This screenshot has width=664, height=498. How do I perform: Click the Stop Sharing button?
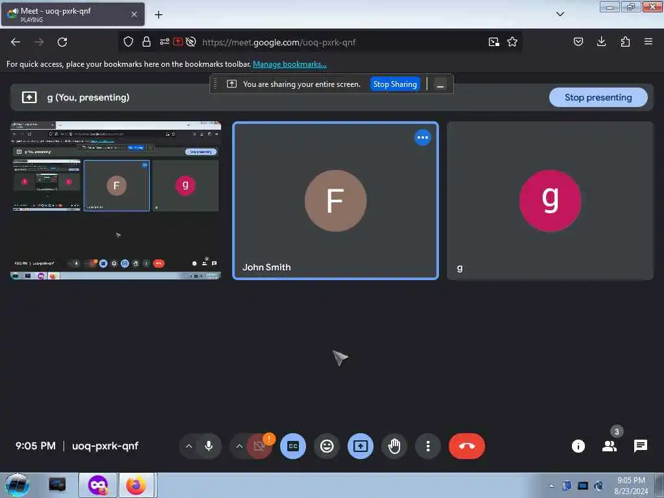point(395,84)
